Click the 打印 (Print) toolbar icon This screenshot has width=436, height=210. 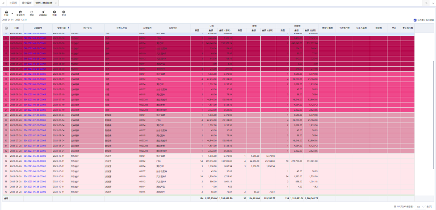(x=6, y=13)
